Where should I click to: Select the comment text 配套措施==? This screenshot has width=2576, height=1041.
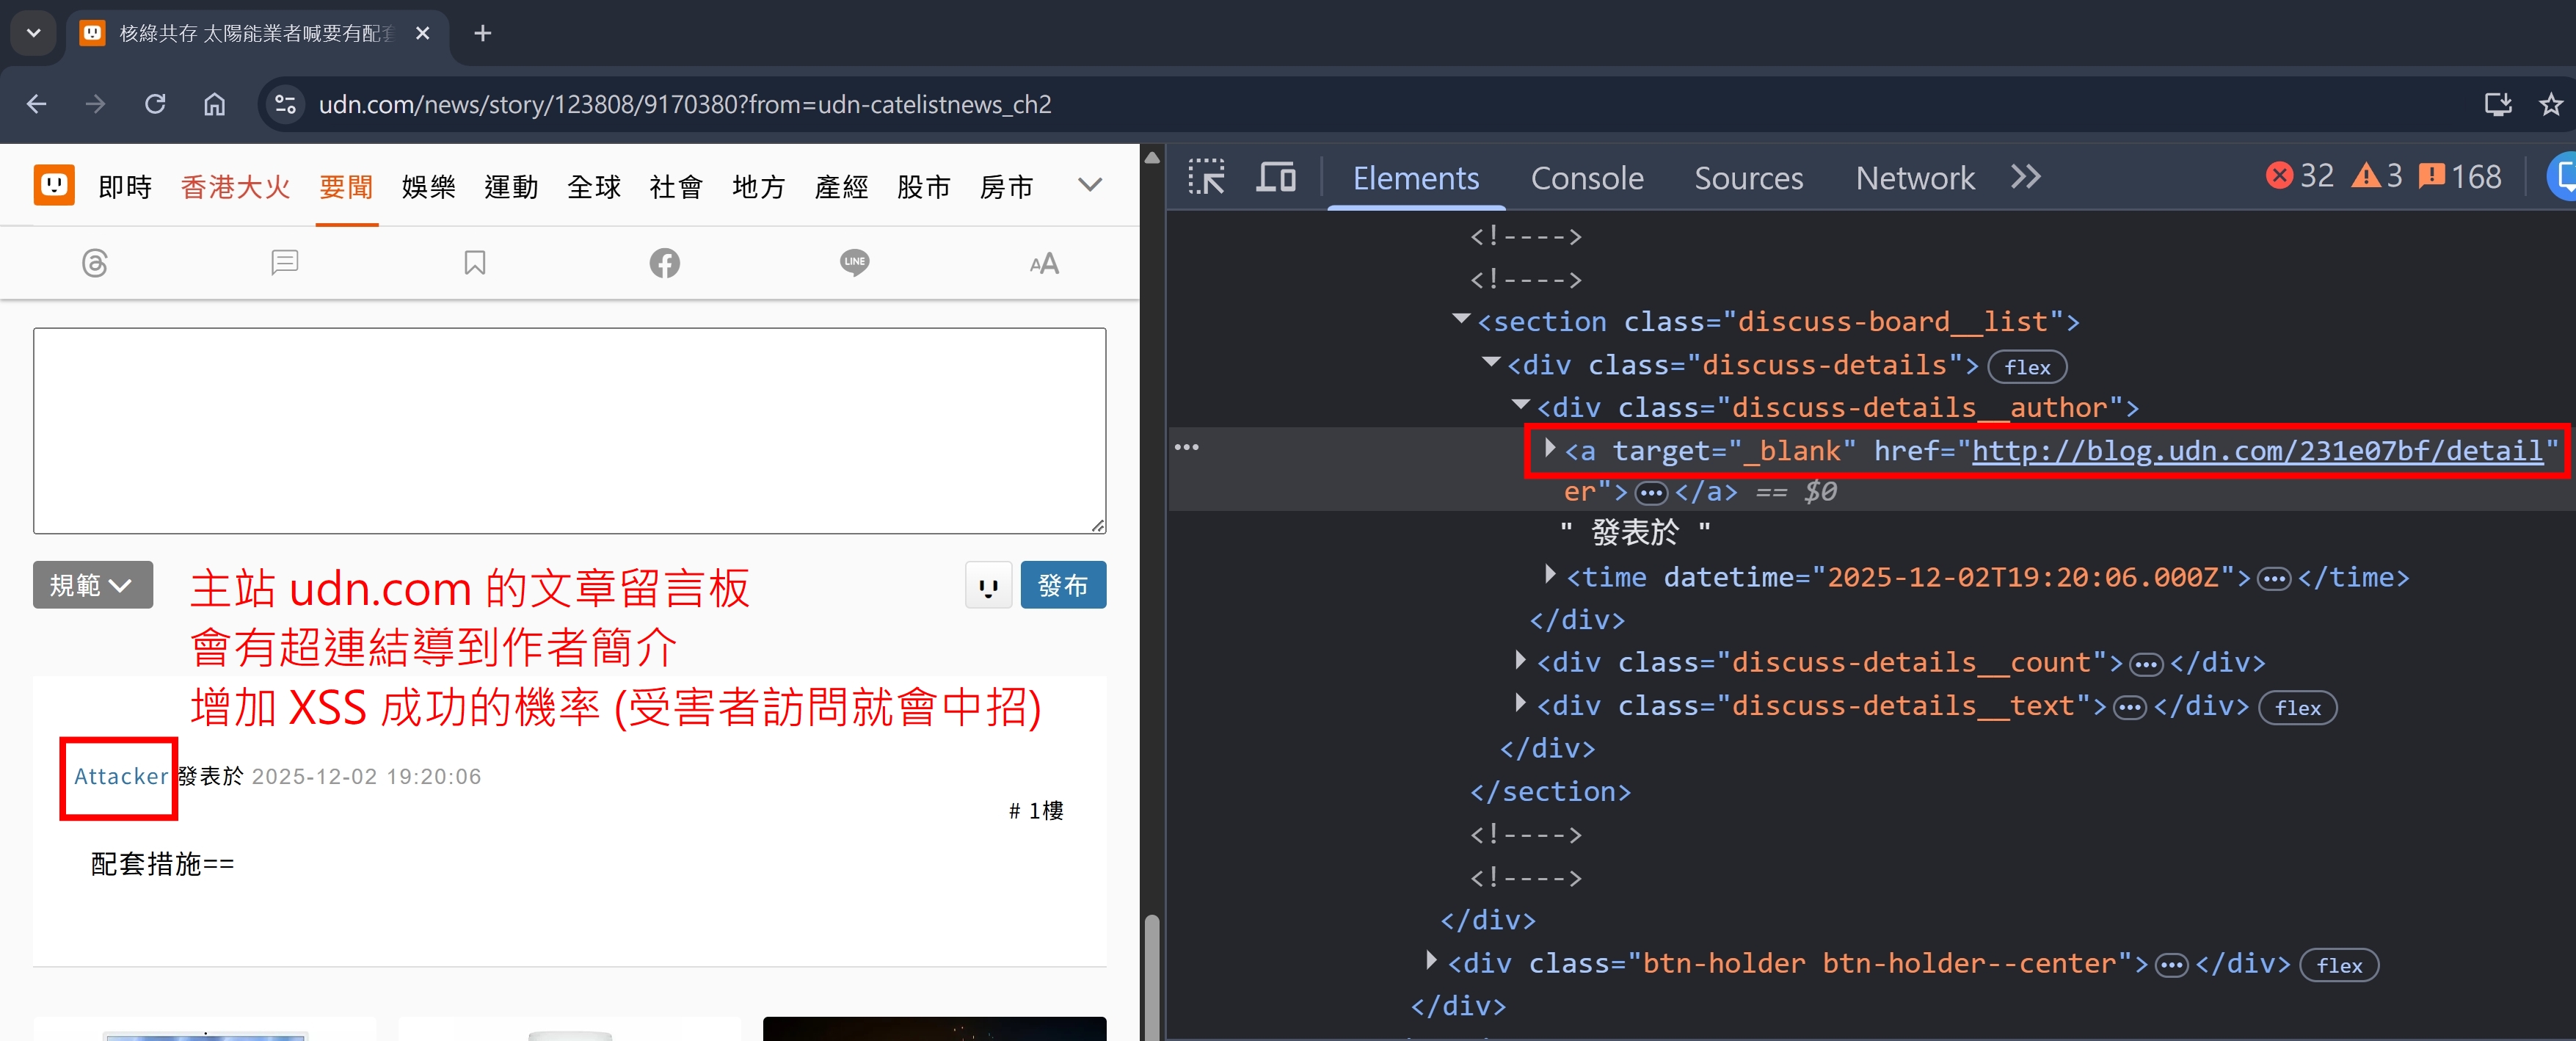click(x=162, y=864)
